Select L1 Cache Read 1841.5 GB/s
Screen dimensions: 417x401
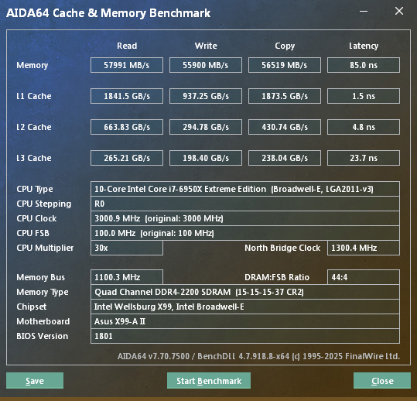(x=127, y=96)
